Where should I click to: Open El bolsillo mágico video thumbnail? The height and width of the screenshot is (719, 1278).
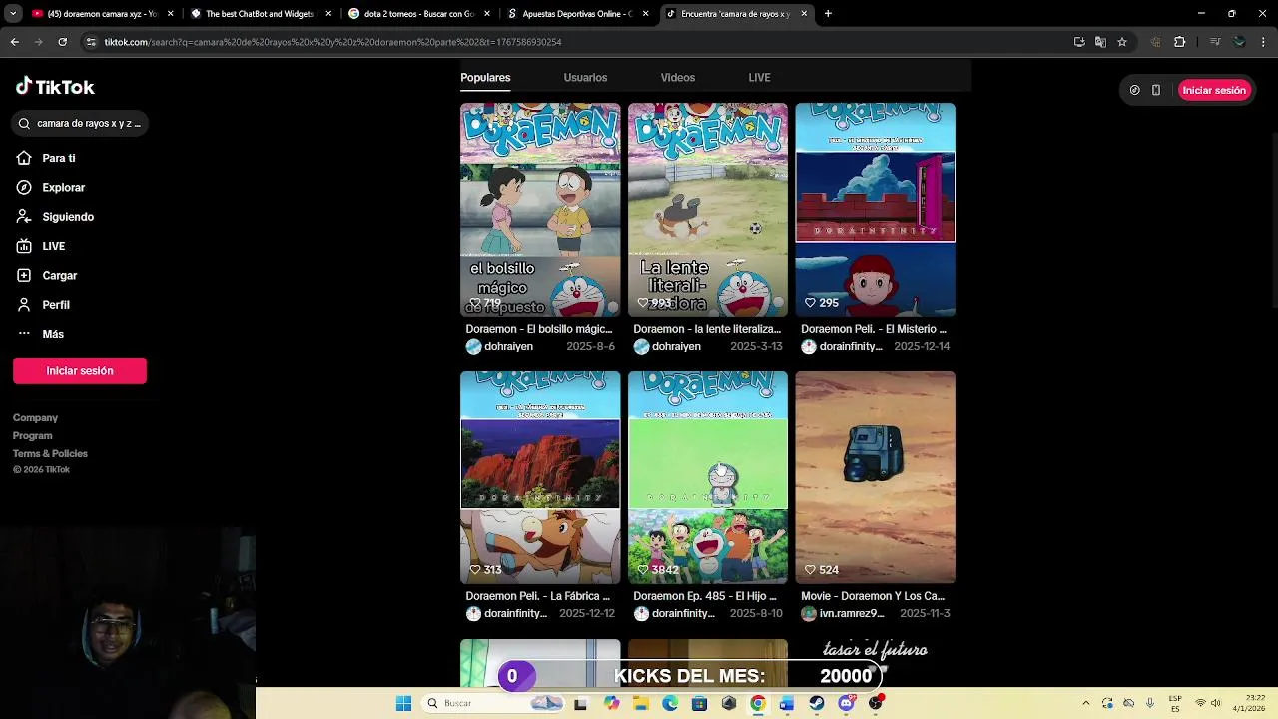click(x=540, y=210)
